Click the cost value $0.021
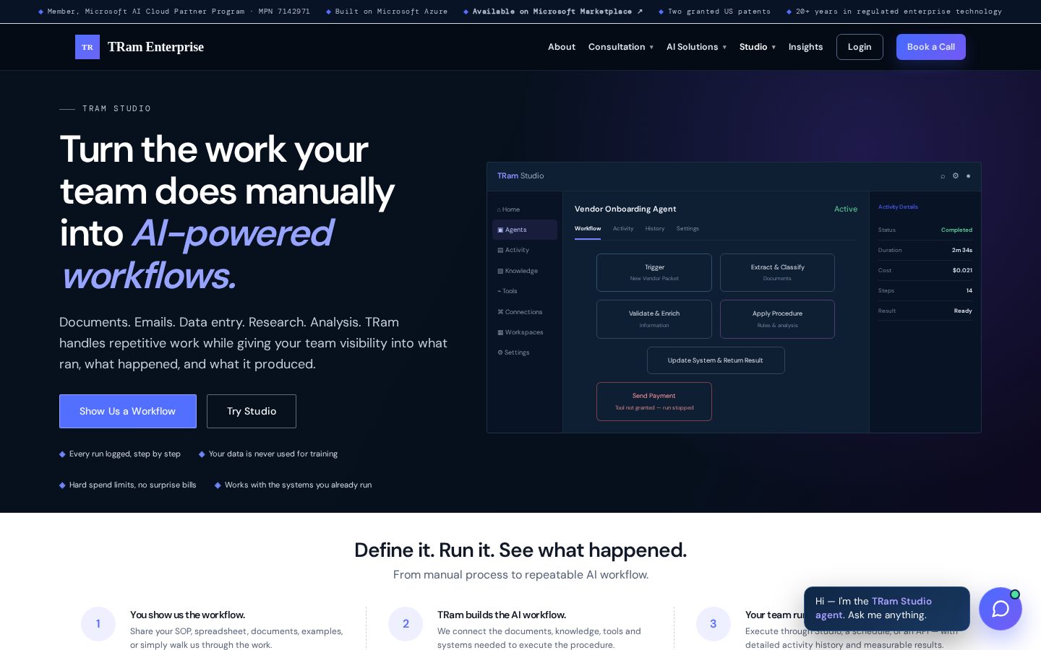The image size is (1041, 650). (962, 270)
